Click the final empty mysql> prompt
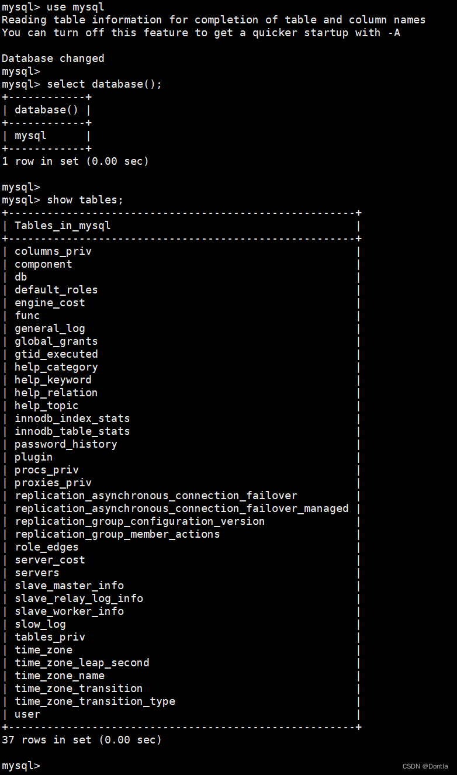 [21, 766]
